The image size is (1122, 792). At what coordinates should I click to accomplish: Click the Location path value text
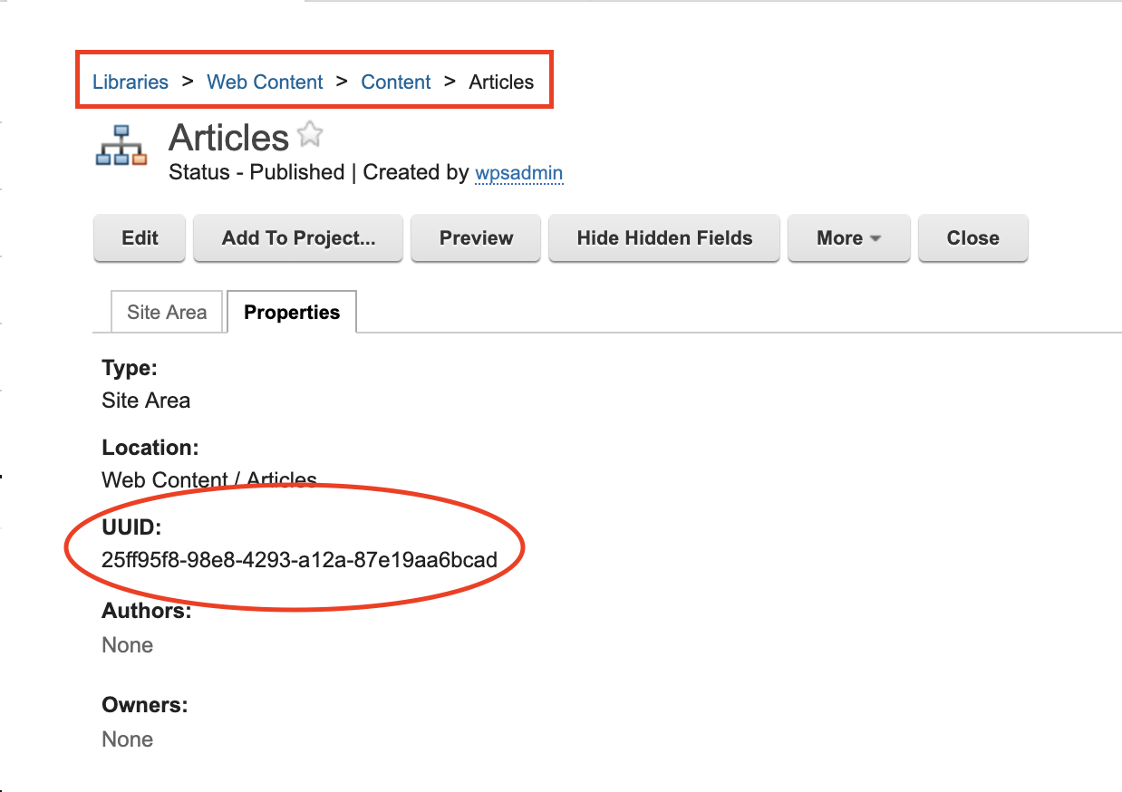[209, 480]
